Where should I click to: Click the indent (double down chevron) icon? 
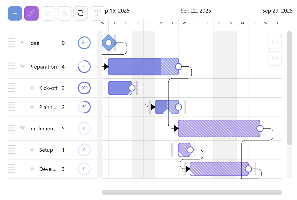click(48, 13)
